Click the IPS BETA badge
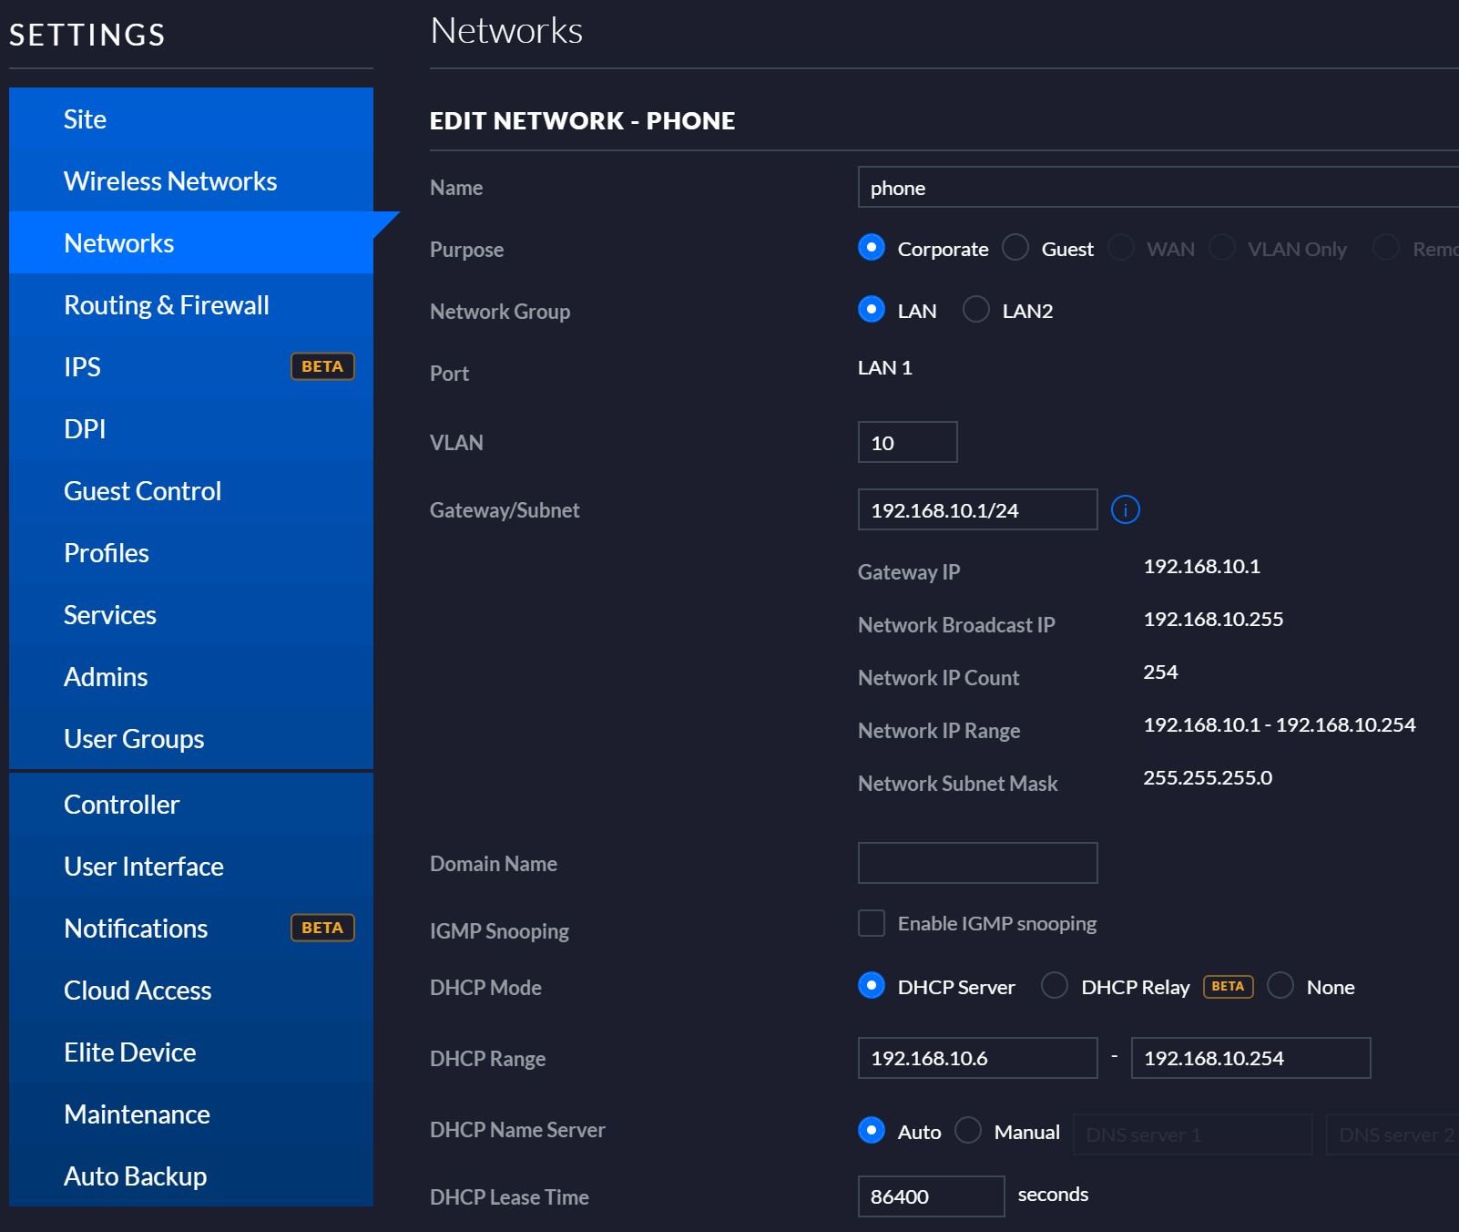1459x1232 pixels. click(322, 366)
